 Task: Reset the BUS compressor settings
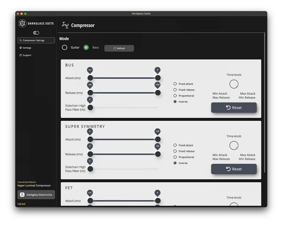[234, 107]
